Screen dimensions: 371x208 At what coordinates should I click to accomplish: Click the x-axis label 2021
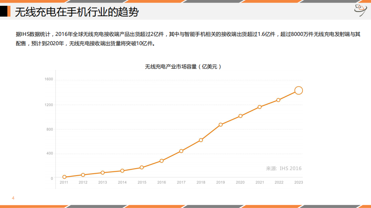pyautogui.click(x=260, y=182)
